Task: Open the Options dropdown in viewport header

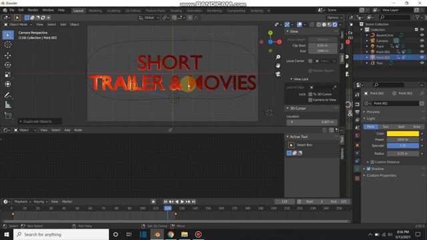Action: 335,18
